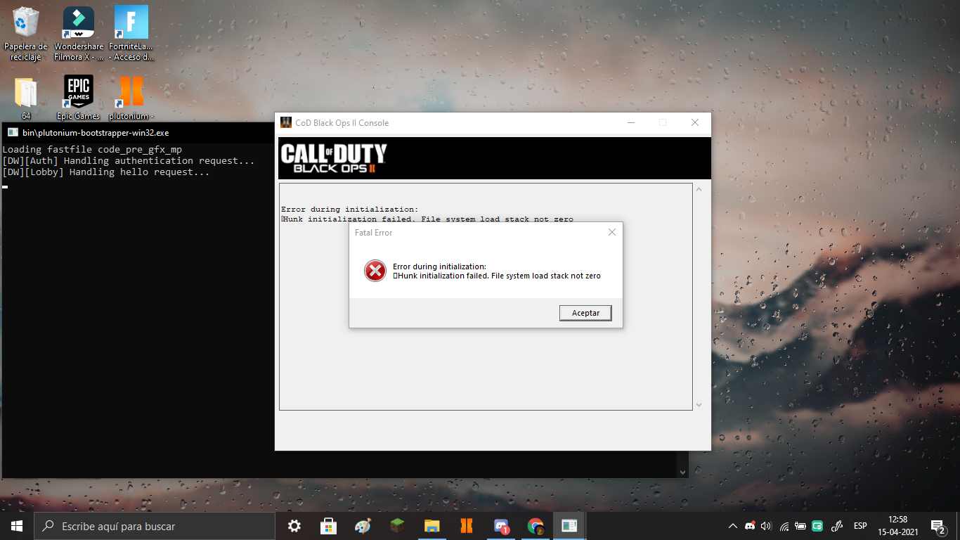Image resolution: width=960 pixels, height=540 pixels.
Task: Open Microsoft Store from the taskbar
Action: [x=328, y=526]
